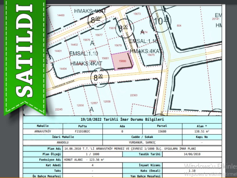Click the green SATILDI banner
The image size is (237, 178).
(x=25, y=55)
